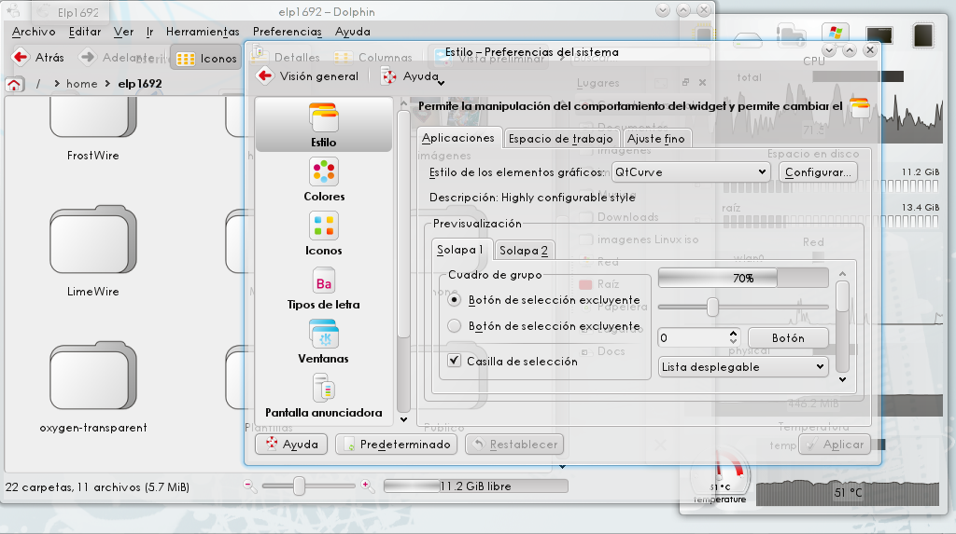This screenshot has width=956, height=534.
Task: Open the Ventanas settings module
Action: [x=324, y=335]
